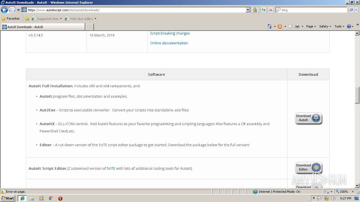The image size is (360, 202).
Task: Show hidden tray icons arrow
Action: pos(314,198)
